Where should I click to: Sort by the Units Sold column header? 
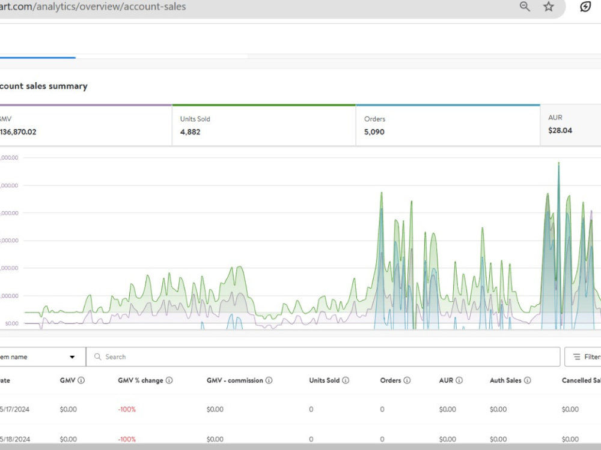[325, 380]
